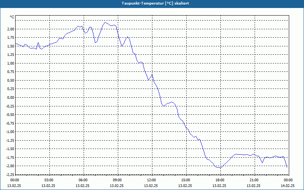This screenshot has width=304, height=190.
Task: Click the curve's highest peak before 09:00
Action: 105,23
